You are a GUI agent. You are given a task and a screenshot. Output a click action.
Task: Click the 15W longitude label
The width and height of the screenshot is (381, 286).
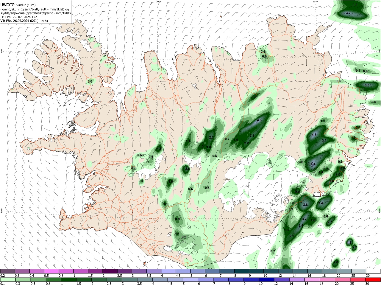click(x=315, y=1)
